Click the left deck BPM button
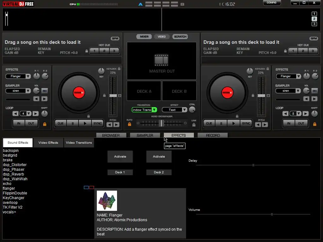Viewport: 323px width, 242px height. coord(115,38)
